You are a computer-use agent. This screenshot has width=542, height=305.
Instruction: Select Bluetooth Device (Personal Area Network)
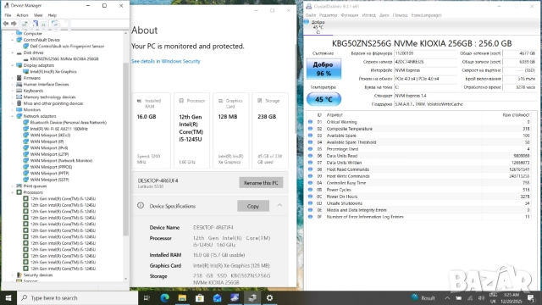click(68, 122)
